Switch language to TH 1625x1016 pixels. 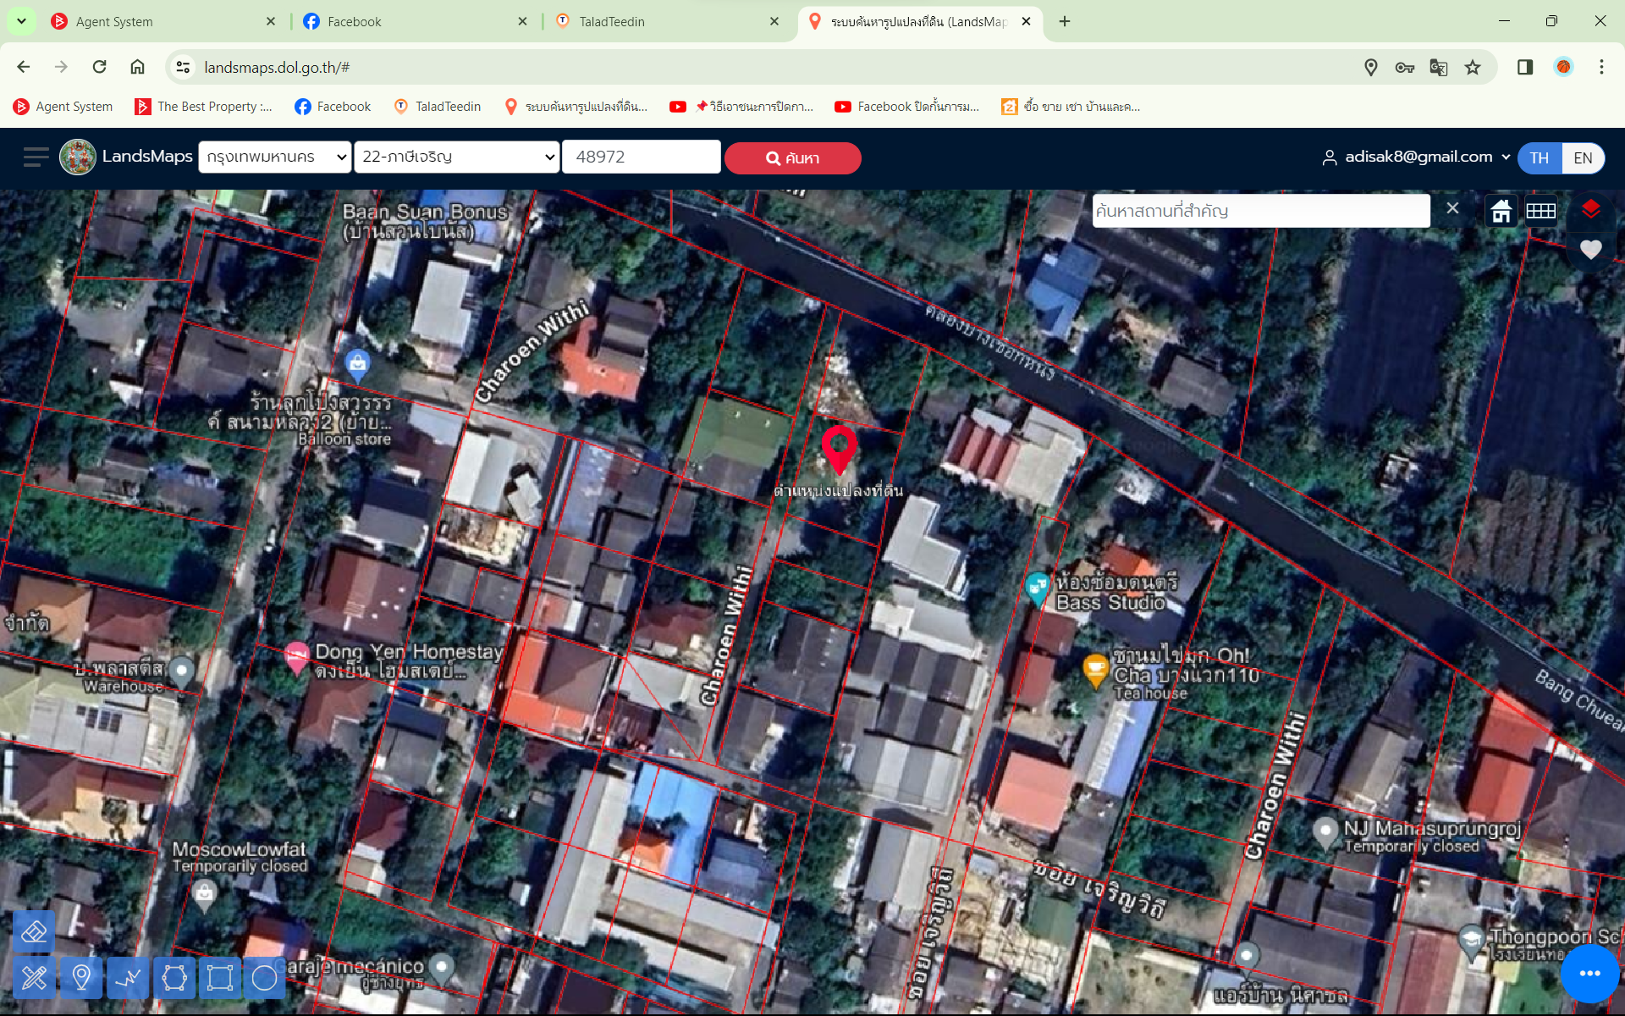pos(1540,157)
